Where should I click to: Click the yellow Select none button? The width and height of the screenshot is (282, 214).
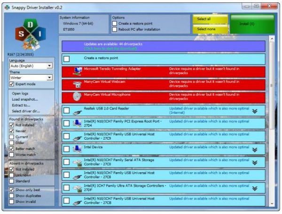[210, 29]
